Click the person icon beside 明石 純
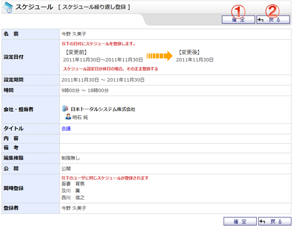 tap(68, 117)
